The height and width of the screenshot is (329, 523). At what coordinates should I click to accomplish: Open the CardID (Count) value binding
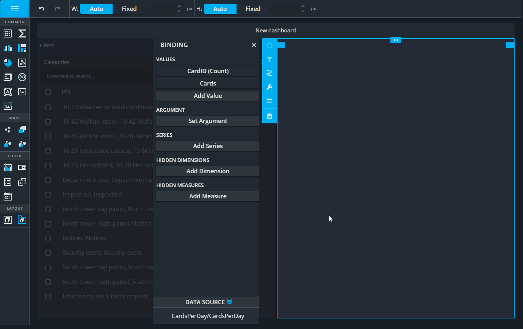click(208, 71)
